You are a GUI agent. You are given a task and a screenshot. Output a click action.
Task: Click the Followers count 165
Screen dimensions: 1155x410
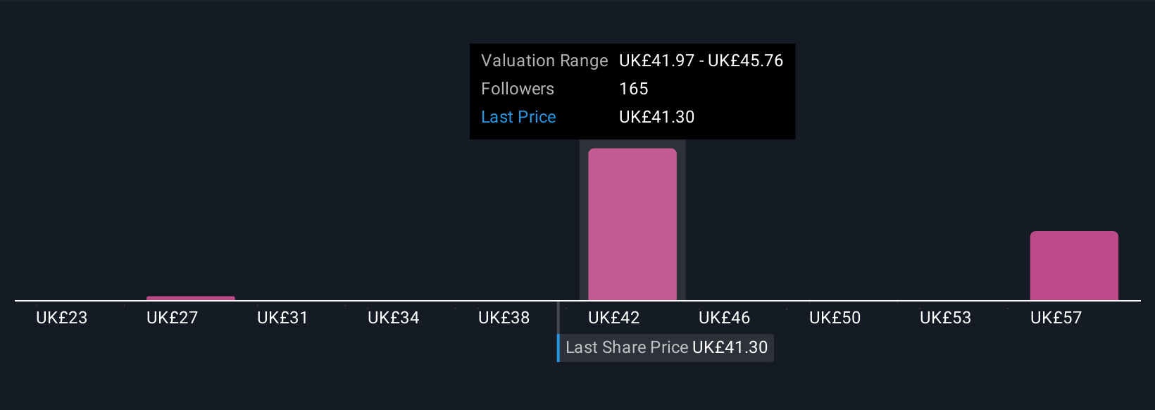634,89
